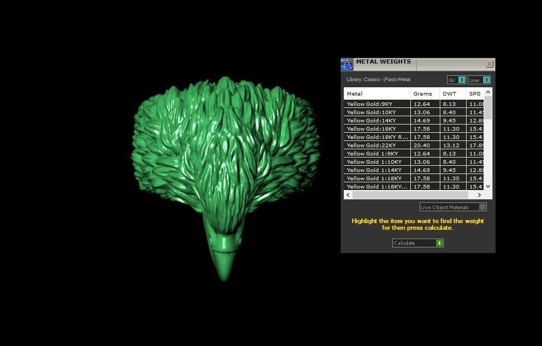Close the Metal Weights panel
Viewport: 542px width, 346px height.
click(x=489, y=64)
